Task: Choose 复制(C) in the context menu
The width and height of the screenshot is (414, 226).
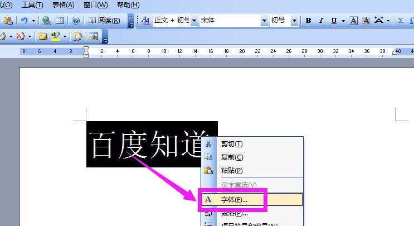Action: click(252, 157)
